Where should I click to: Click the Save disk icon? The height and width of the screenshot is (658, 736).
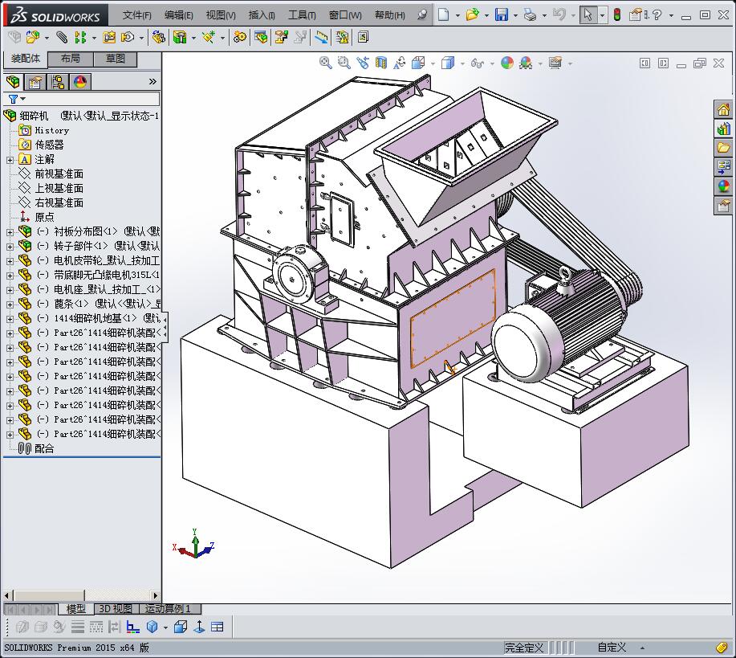pos(502,14)
